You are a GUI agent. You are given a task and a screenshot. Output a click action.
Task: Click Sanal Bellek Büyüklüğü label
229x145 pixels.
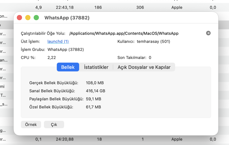pos(52,91)
